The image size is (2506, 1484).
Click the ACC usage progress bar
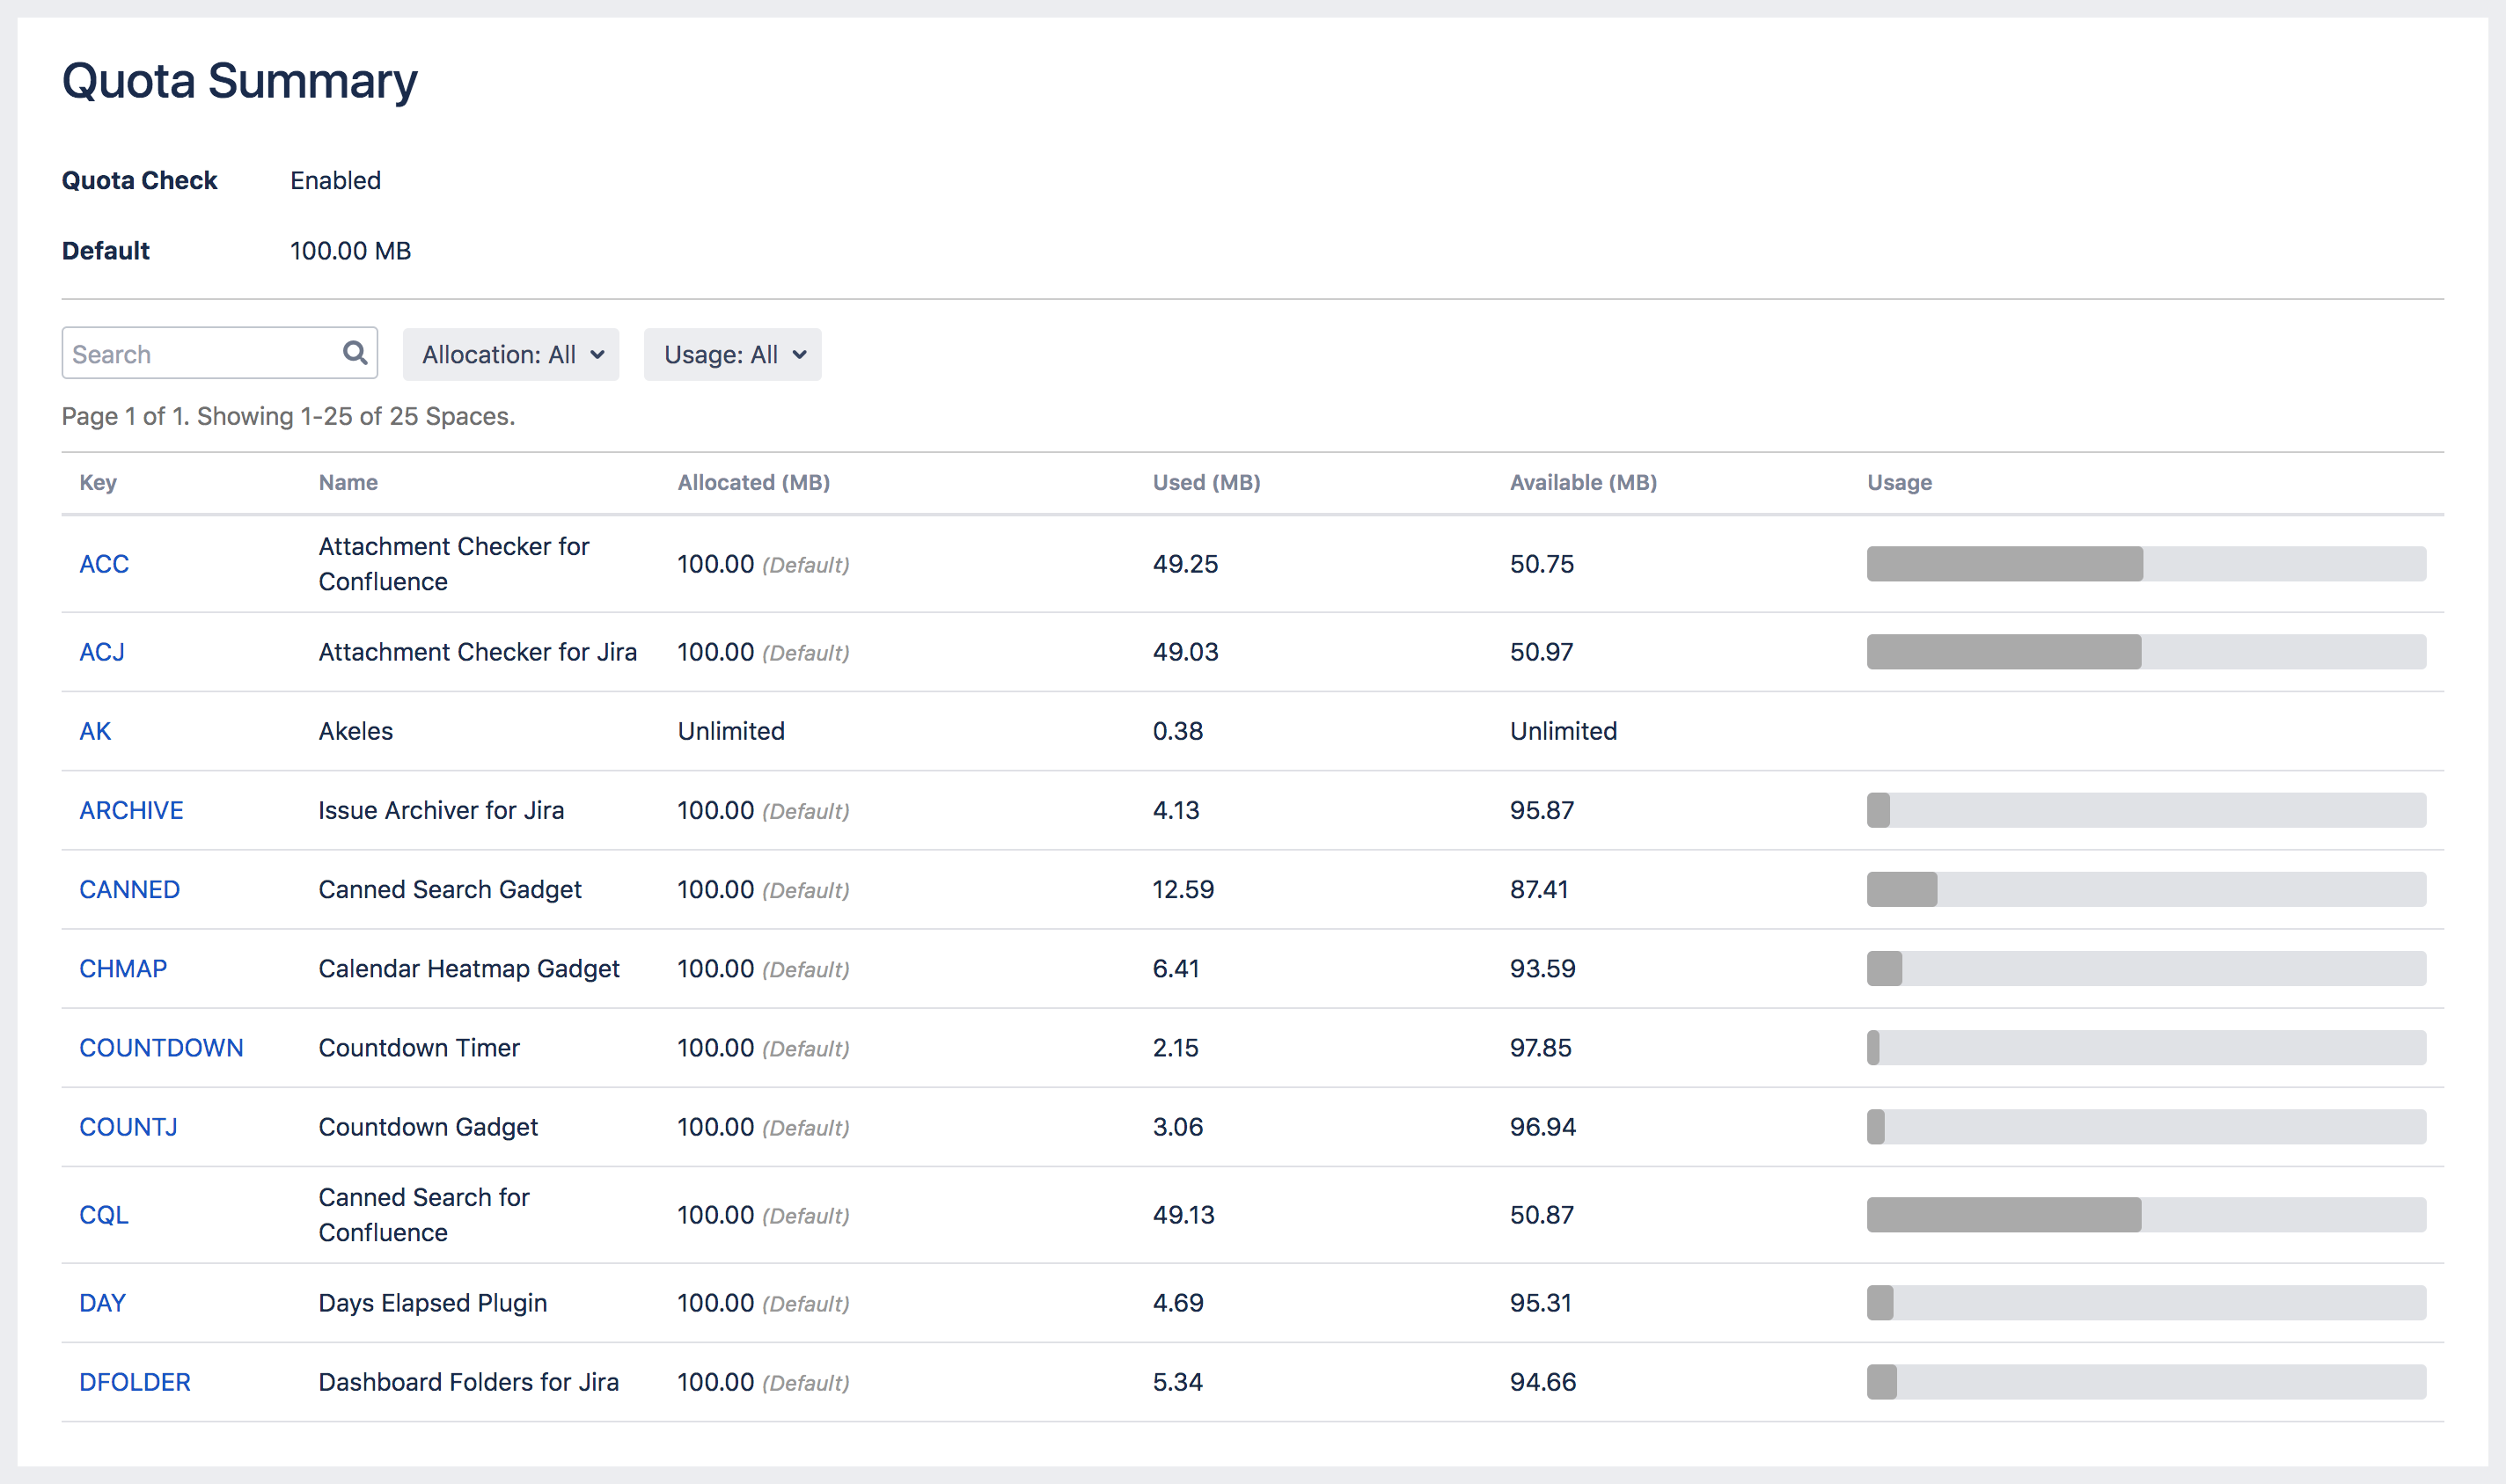click(2145, 564)
